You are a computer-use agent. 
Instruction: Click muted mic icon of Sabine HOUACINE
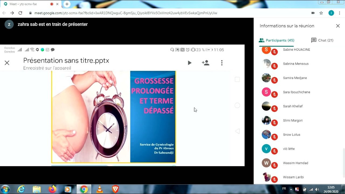tap(274, 52)
